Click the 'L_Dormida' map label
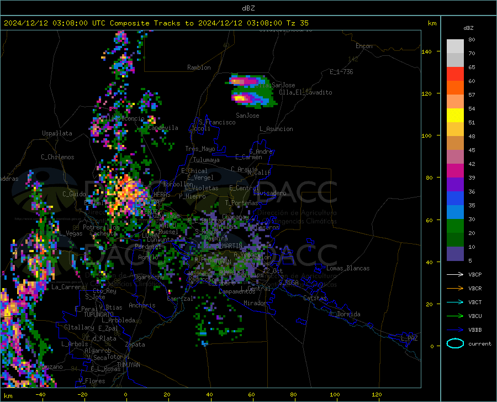Image resolution: width=497 pixels, height=402 pixels. point(345,314)
